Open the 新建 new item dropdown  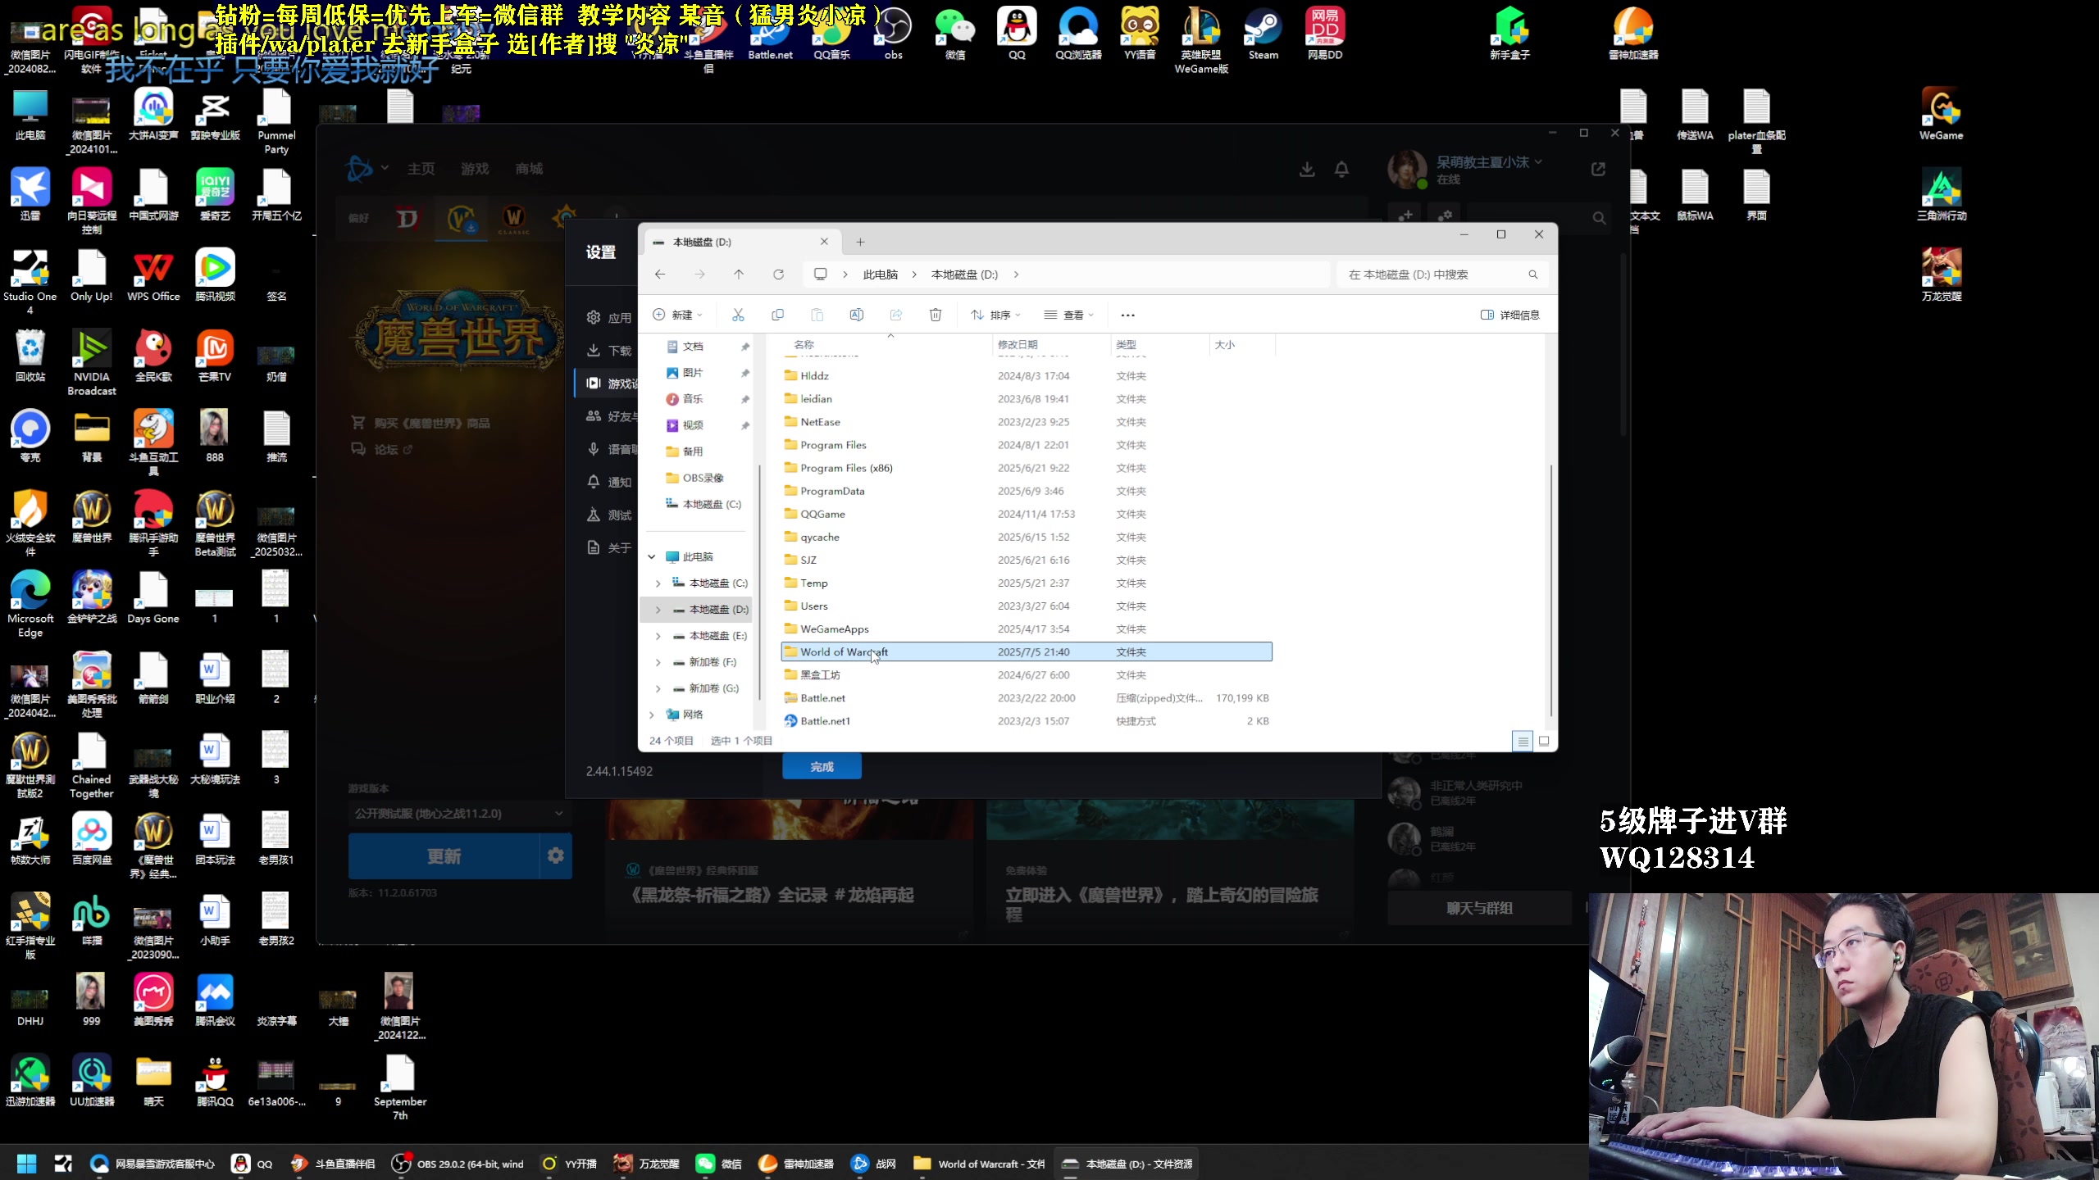coord(677,315)
